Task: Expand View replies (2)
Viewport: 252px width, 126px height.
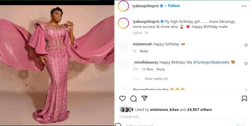Action: pyautogui.click(x=156, y=79)
